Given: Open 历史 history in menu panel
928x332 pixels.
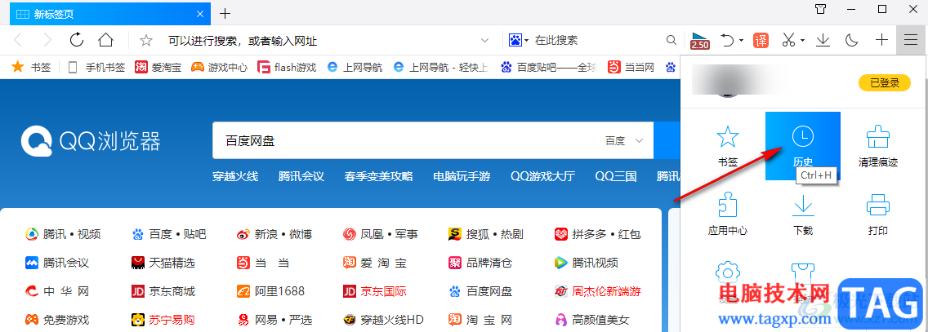Looking at the screenshot, I should tap(802, 147).
